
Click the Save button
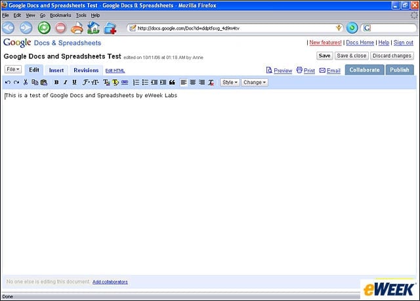pos(325,56)
